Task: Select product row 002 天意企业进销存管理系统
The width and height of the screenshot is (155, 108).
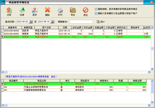Action: pyautogui.click(x=74, y=87)
